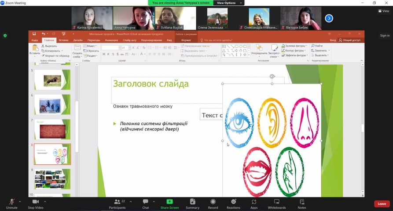Open the Zoom Apps icon

[x=254, y=202]
